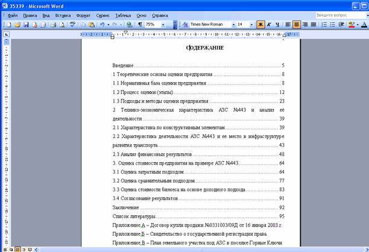Click the СОДЕРЖАНИЕ heading
This screenshot has height=252, width=369.
coord(205,48)
